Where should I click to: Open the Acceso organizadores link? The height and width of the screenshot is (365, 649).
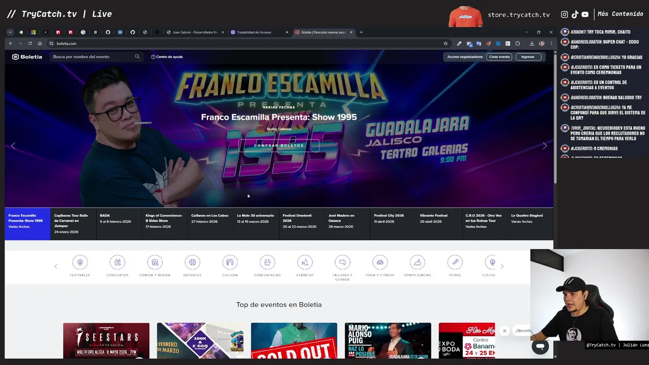coord(465,57)
